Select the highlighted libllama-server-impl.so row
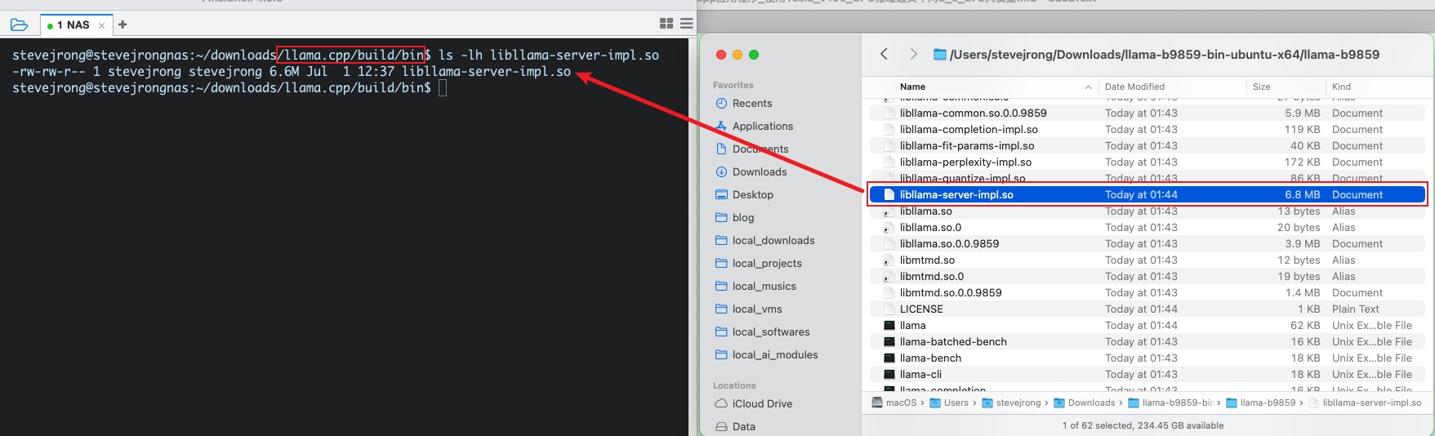1435x436 pixels. pos(1148,195)
